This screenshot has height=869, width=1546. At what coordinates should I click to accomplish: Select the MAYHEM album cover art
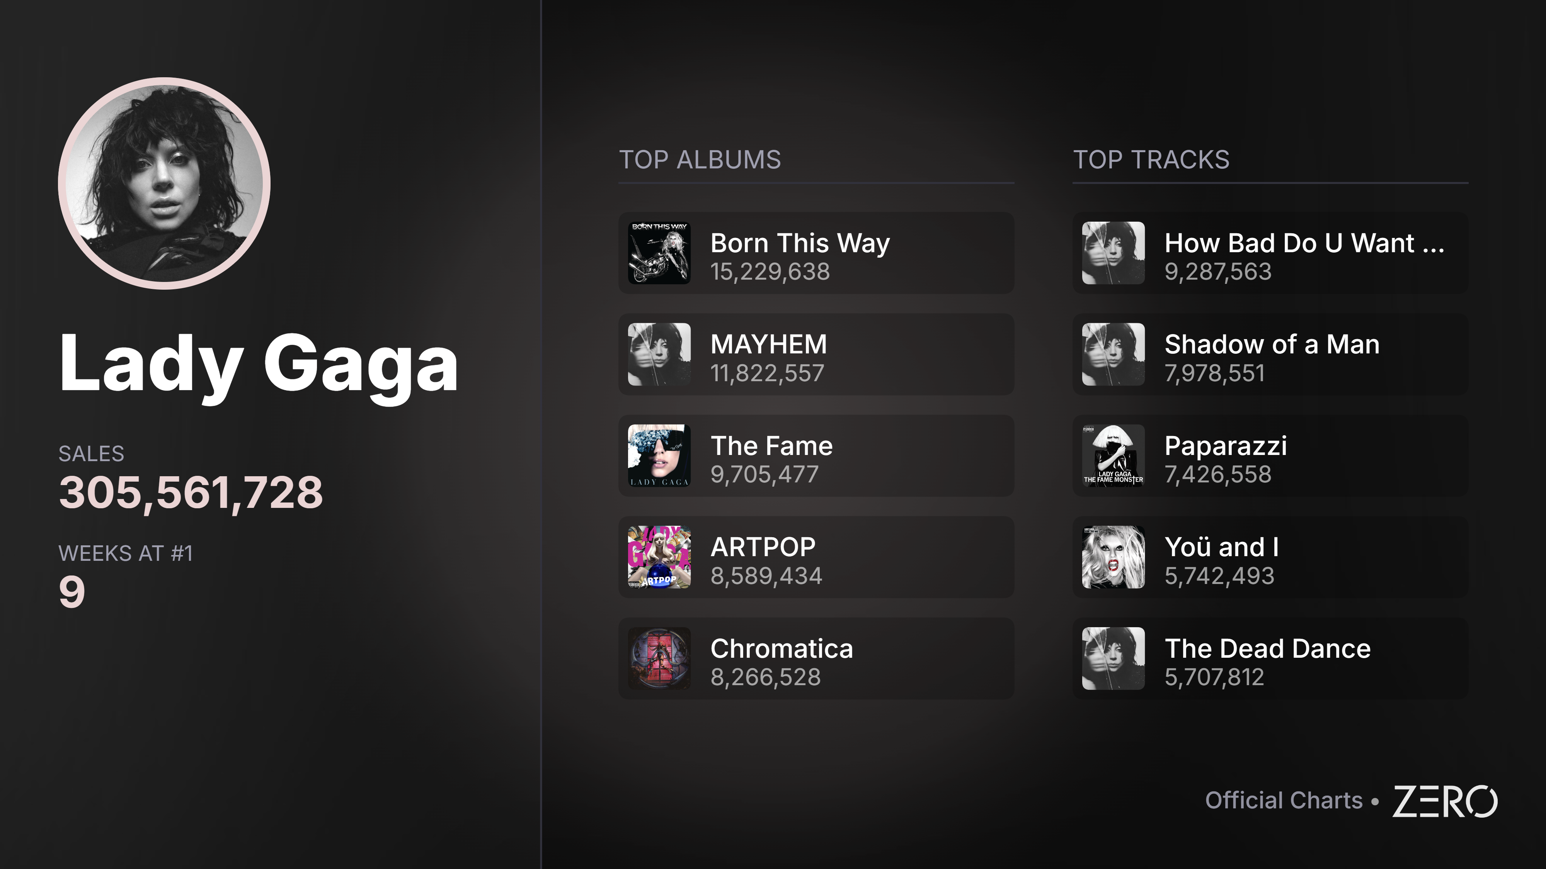[659, 355]
